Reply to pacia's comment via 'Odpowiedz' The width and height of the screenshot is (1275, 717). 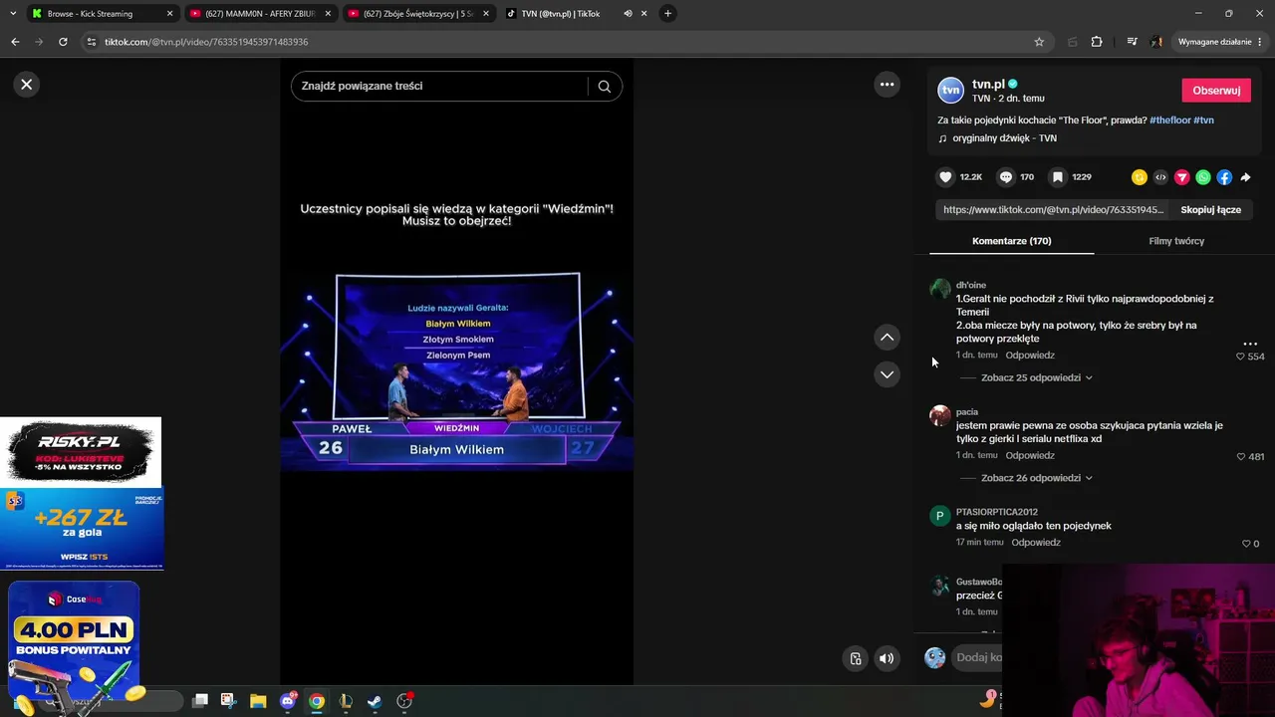pos(1030,455)
